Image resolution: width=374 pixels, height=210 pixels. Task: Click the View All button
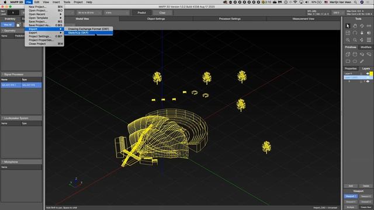pos(8,24)
